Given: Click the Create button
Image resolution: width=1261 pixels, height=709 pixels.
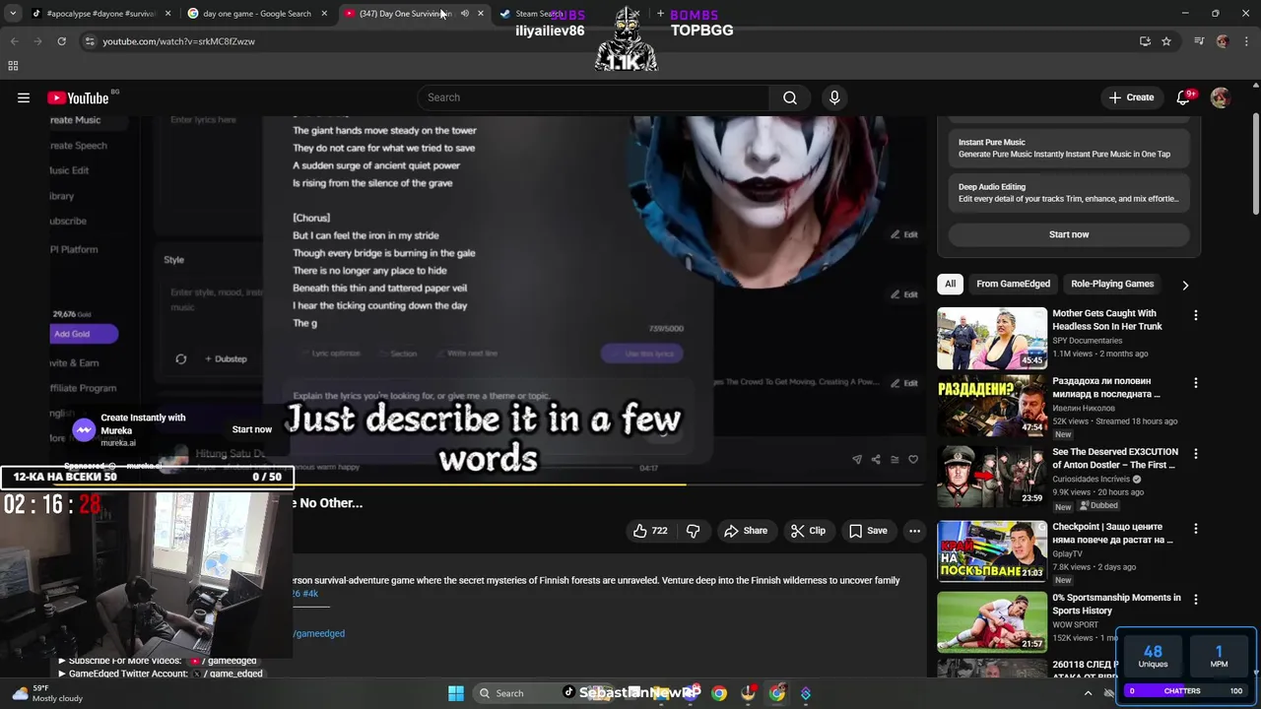Looking at the screenshot, I should (x=1131, y=97).
